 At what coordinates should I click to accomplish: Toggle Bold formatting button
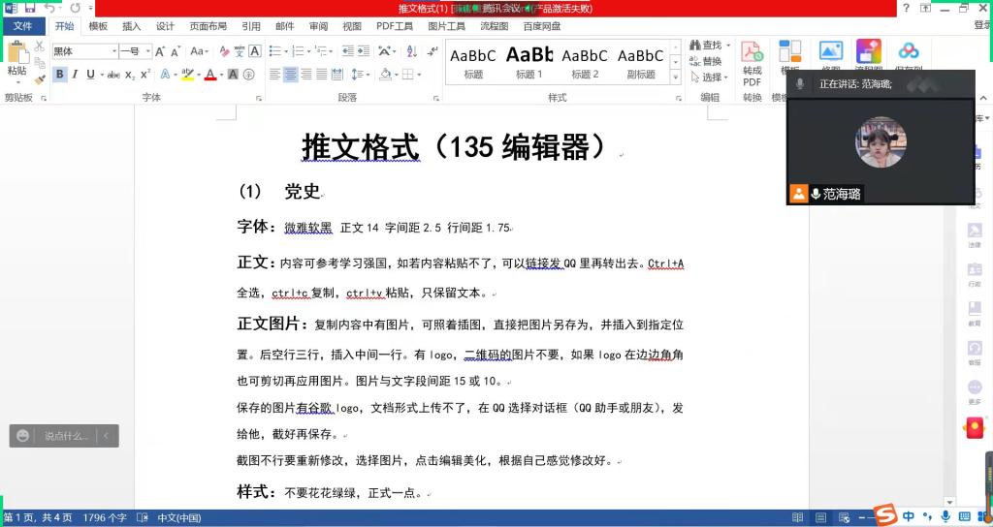tap(60, 75)
